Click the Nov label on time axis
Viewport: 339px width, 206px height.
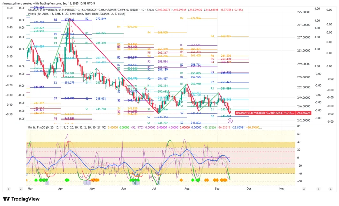[282, 189]
